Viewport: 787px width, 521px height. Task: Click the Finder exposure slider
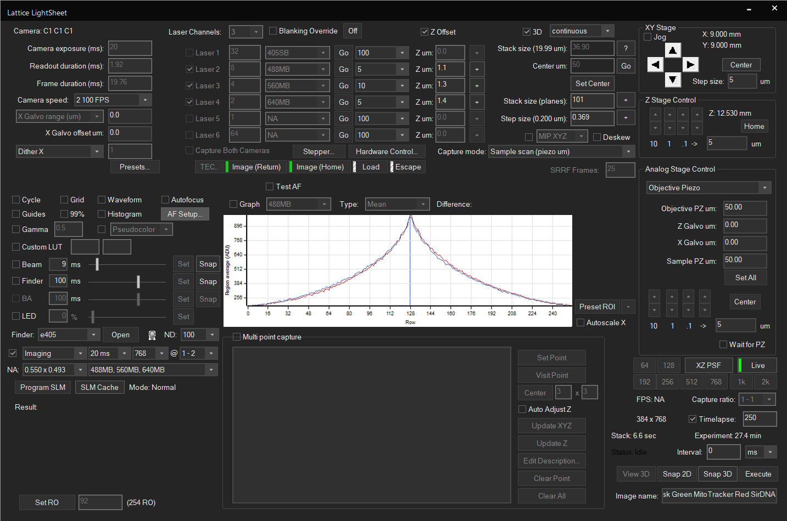(138, 281)
